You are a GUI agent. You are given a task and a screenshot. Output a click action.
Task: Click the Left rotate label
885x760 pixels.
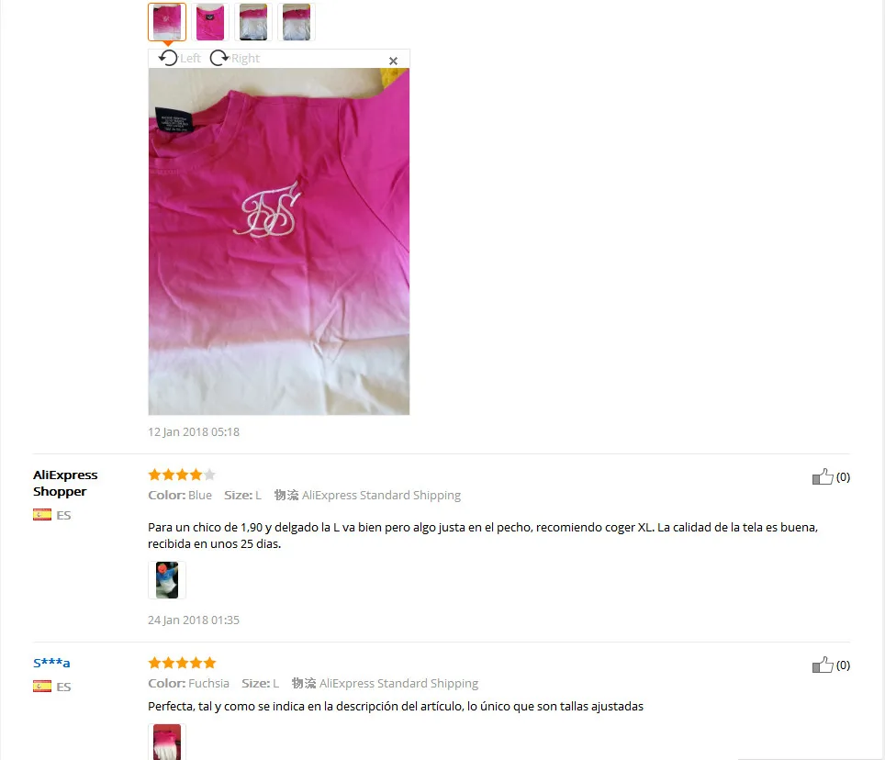(190, 58)
